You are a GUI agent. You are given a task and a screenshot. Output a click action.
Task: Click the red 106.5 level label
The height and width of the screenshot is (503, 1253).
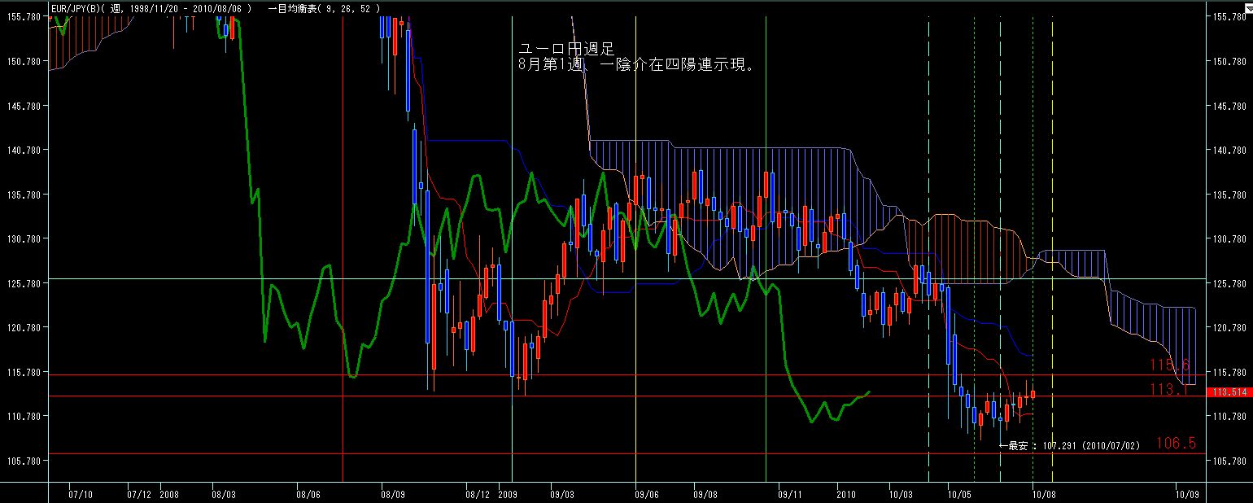1176,443
